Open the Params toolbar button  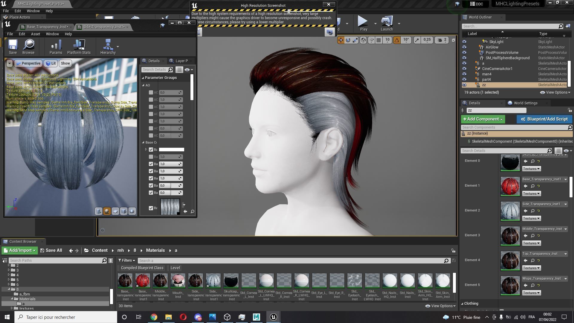pos(56,47)
